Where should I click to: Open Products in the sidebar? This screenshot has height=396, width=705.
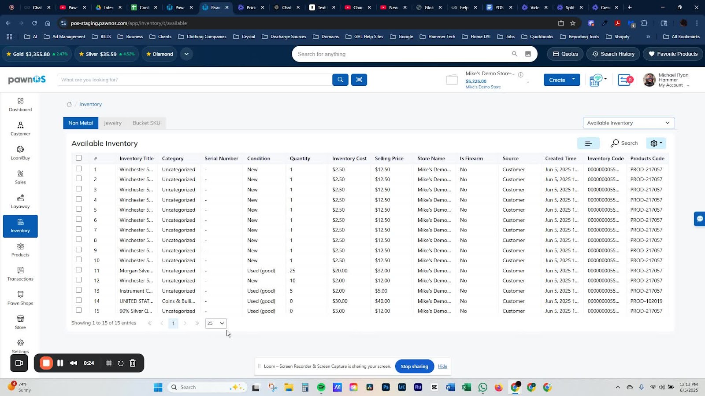coord(20,250)
